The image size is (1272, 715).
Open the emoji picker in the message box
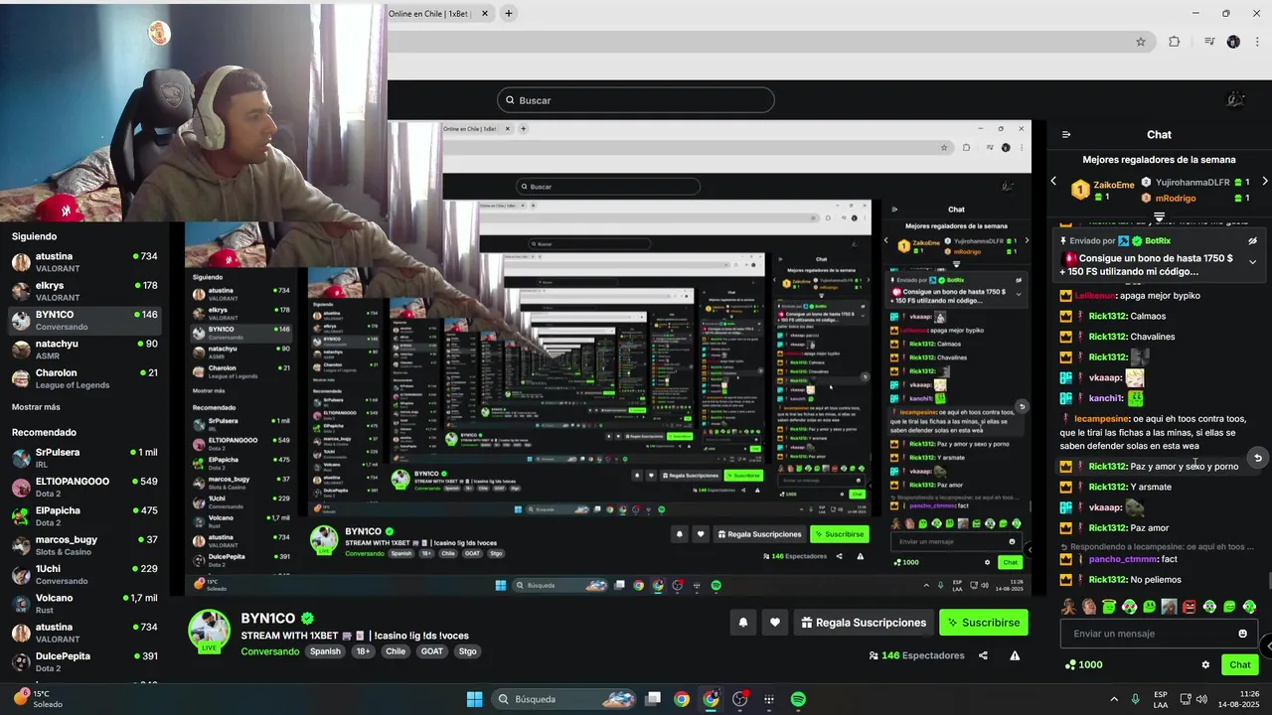point(1242,634)
